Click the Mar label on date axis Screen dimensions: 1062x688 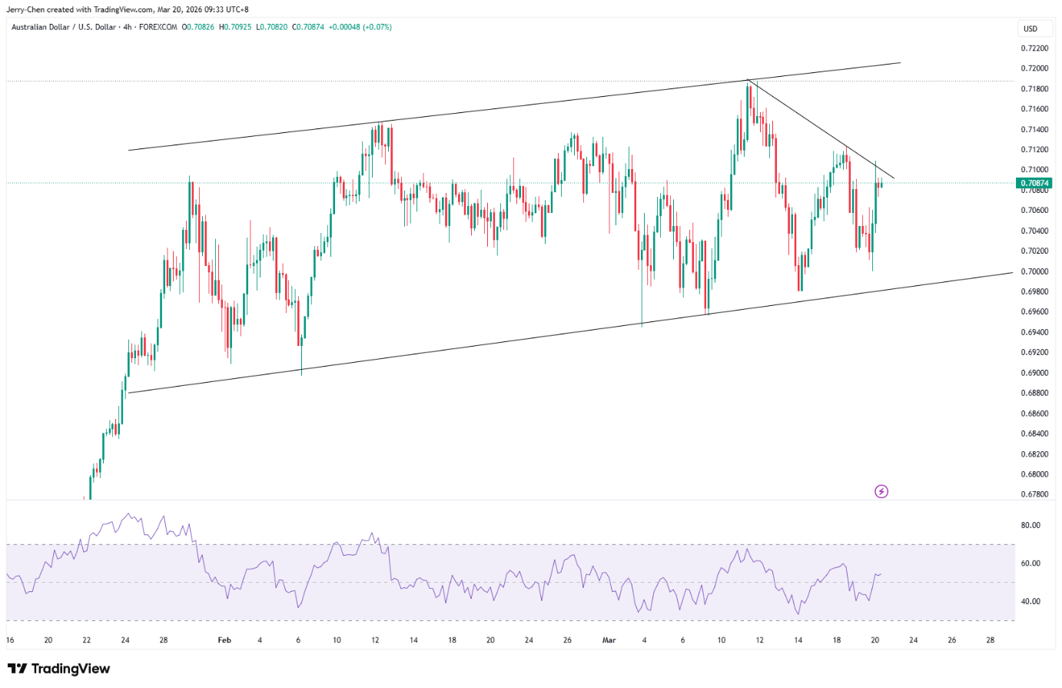coord(609,640)
